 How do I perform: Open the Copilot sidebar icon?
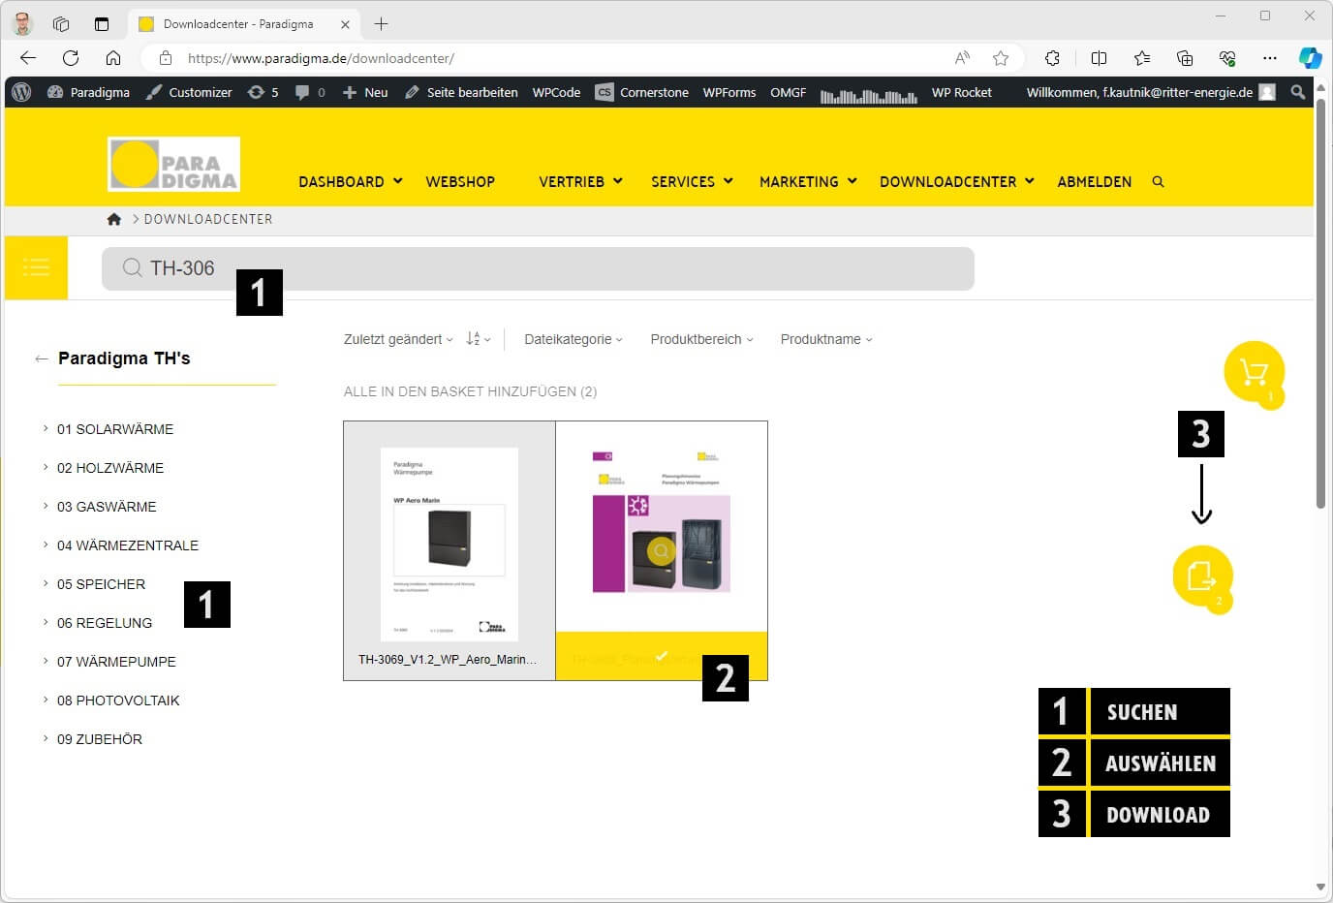[1310, 58]
